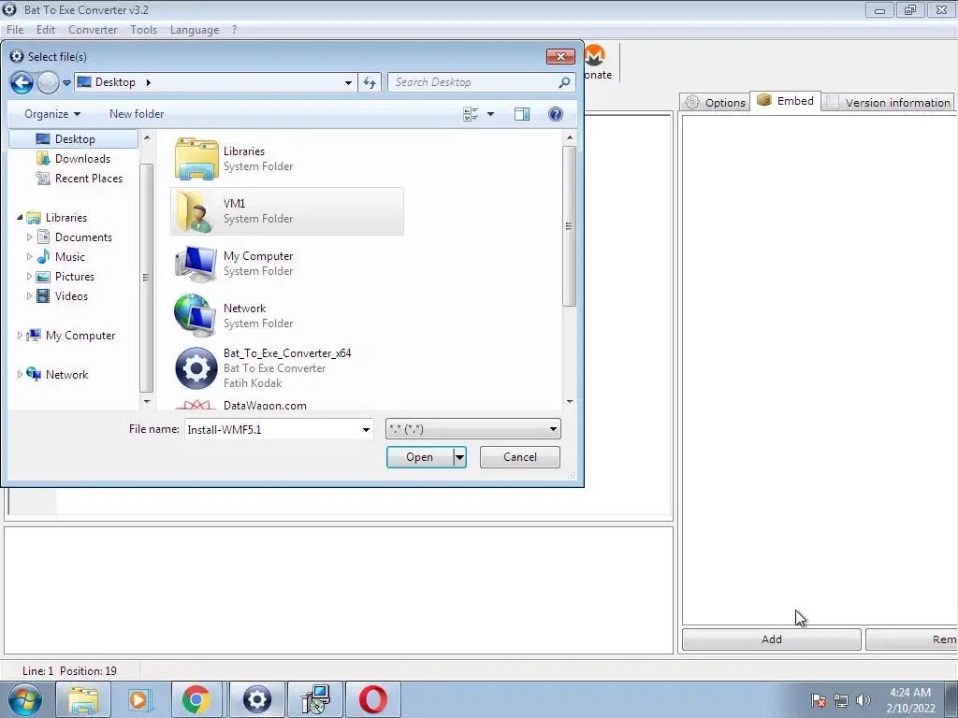Expand My Computer in navigation tree
The image size is (958, 718).
pos(20,336)
